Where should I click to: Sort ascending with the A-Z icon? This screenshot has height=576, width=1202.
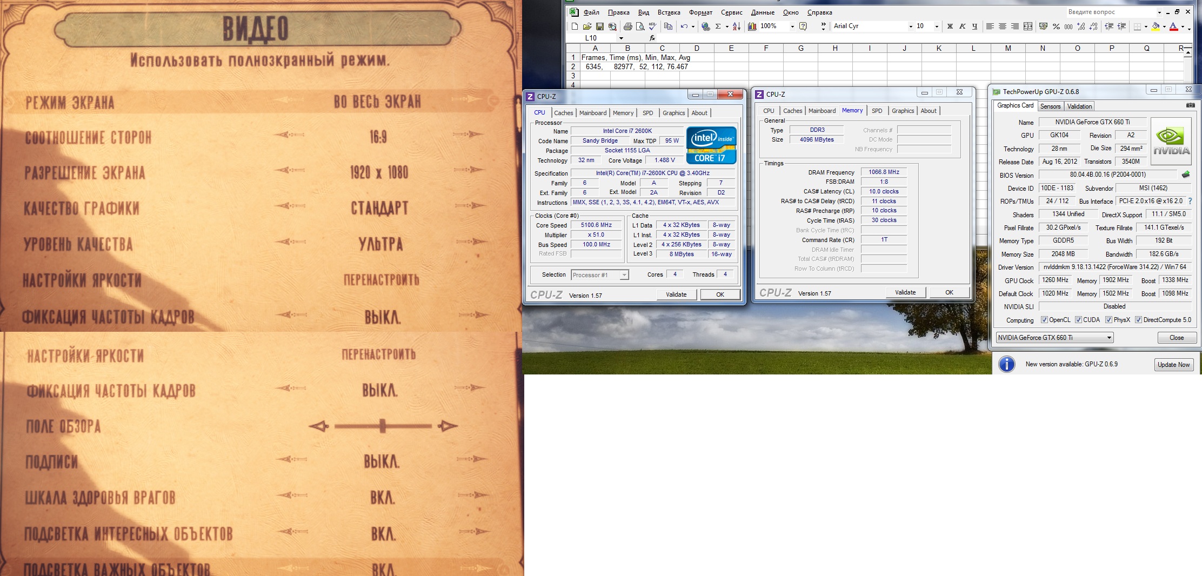click(x=737, y=26)
